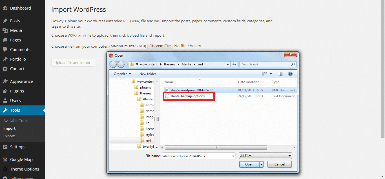The image size is (385, 179).
Task: Open the All Files type dropdown
Action: (265, 156)
